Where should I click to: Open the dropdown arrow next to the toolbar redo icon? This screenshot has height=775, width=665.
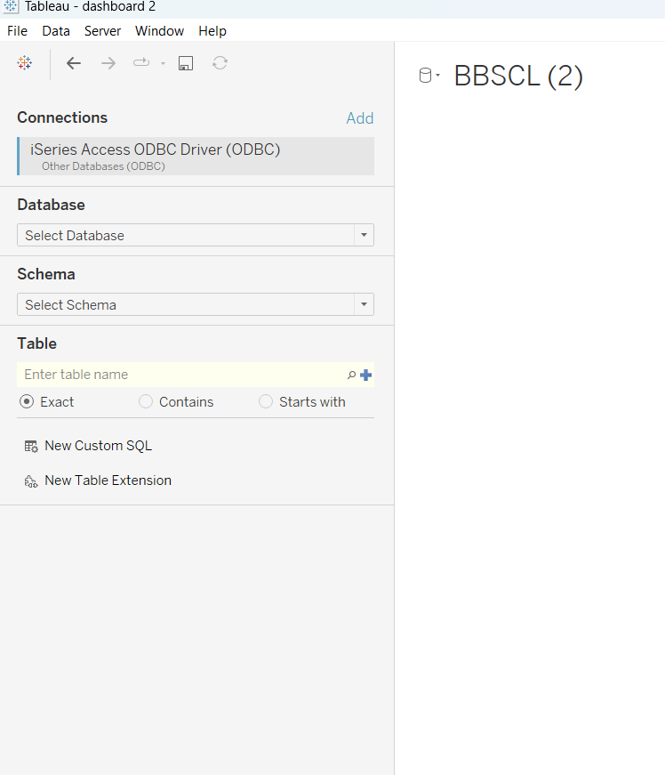pos(163,64)
